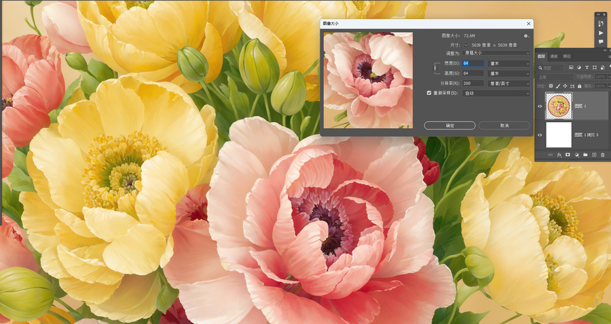Hide 图层 1 拷贝 5 with its eye icon
Viewport: 611px width, 324px height.
[x=540, y=135]
